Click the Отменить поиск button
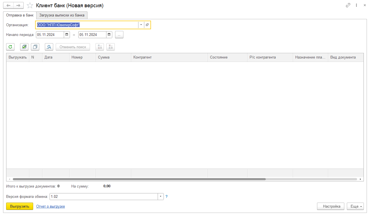 click(x=73, y=47)
